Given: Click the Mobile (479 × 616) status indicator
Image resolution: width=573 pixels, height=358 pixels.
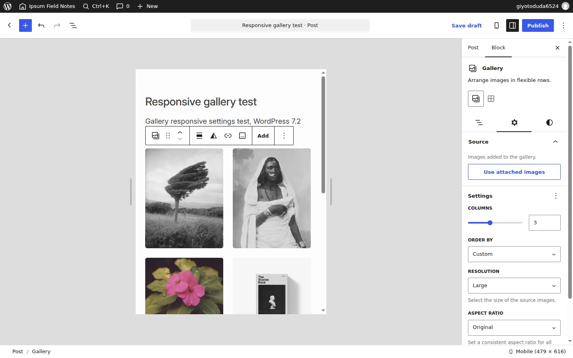Looking at the screenshot, I should (x=537, y=352).
